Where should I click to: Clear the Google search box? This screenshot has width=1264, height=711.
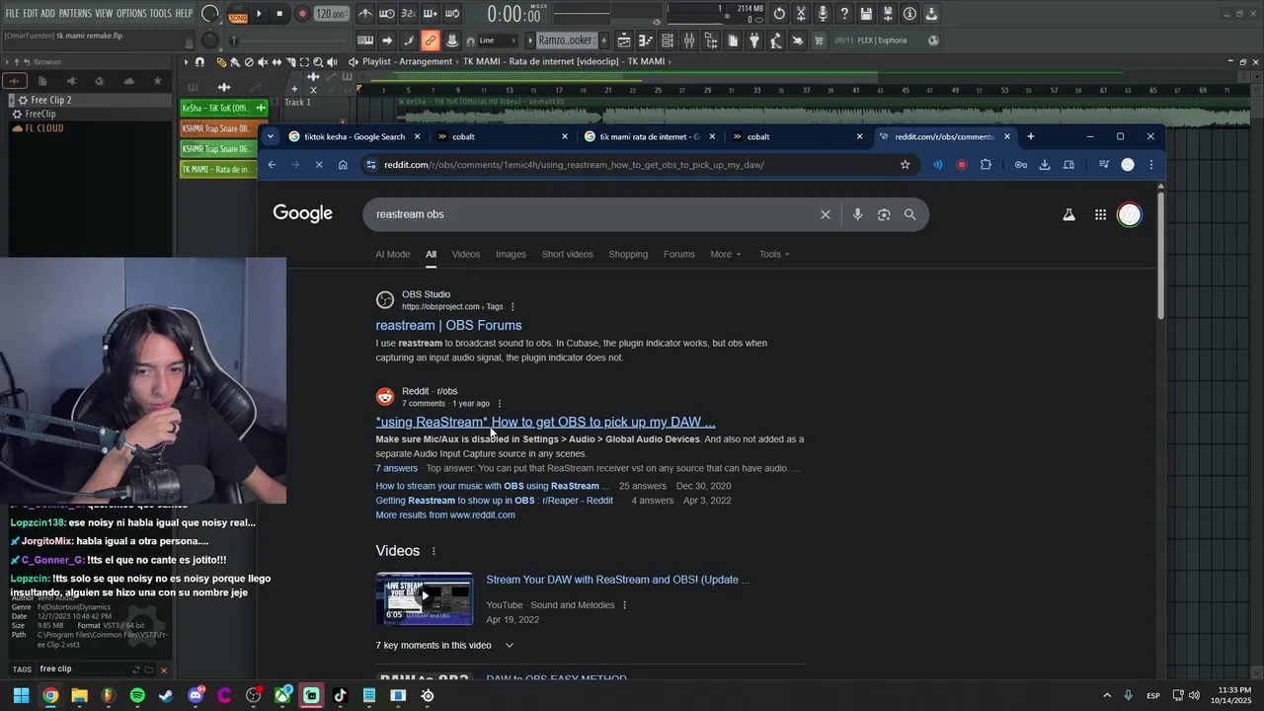(826, 214)
